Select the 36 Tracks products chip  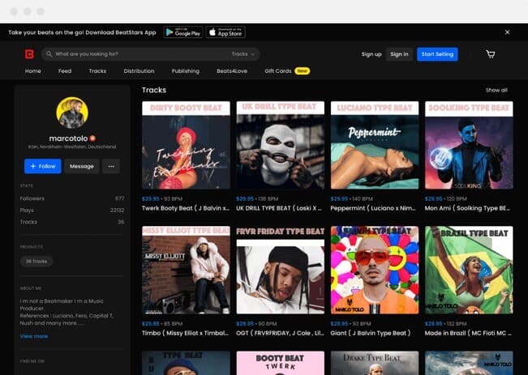coord(36,261)
